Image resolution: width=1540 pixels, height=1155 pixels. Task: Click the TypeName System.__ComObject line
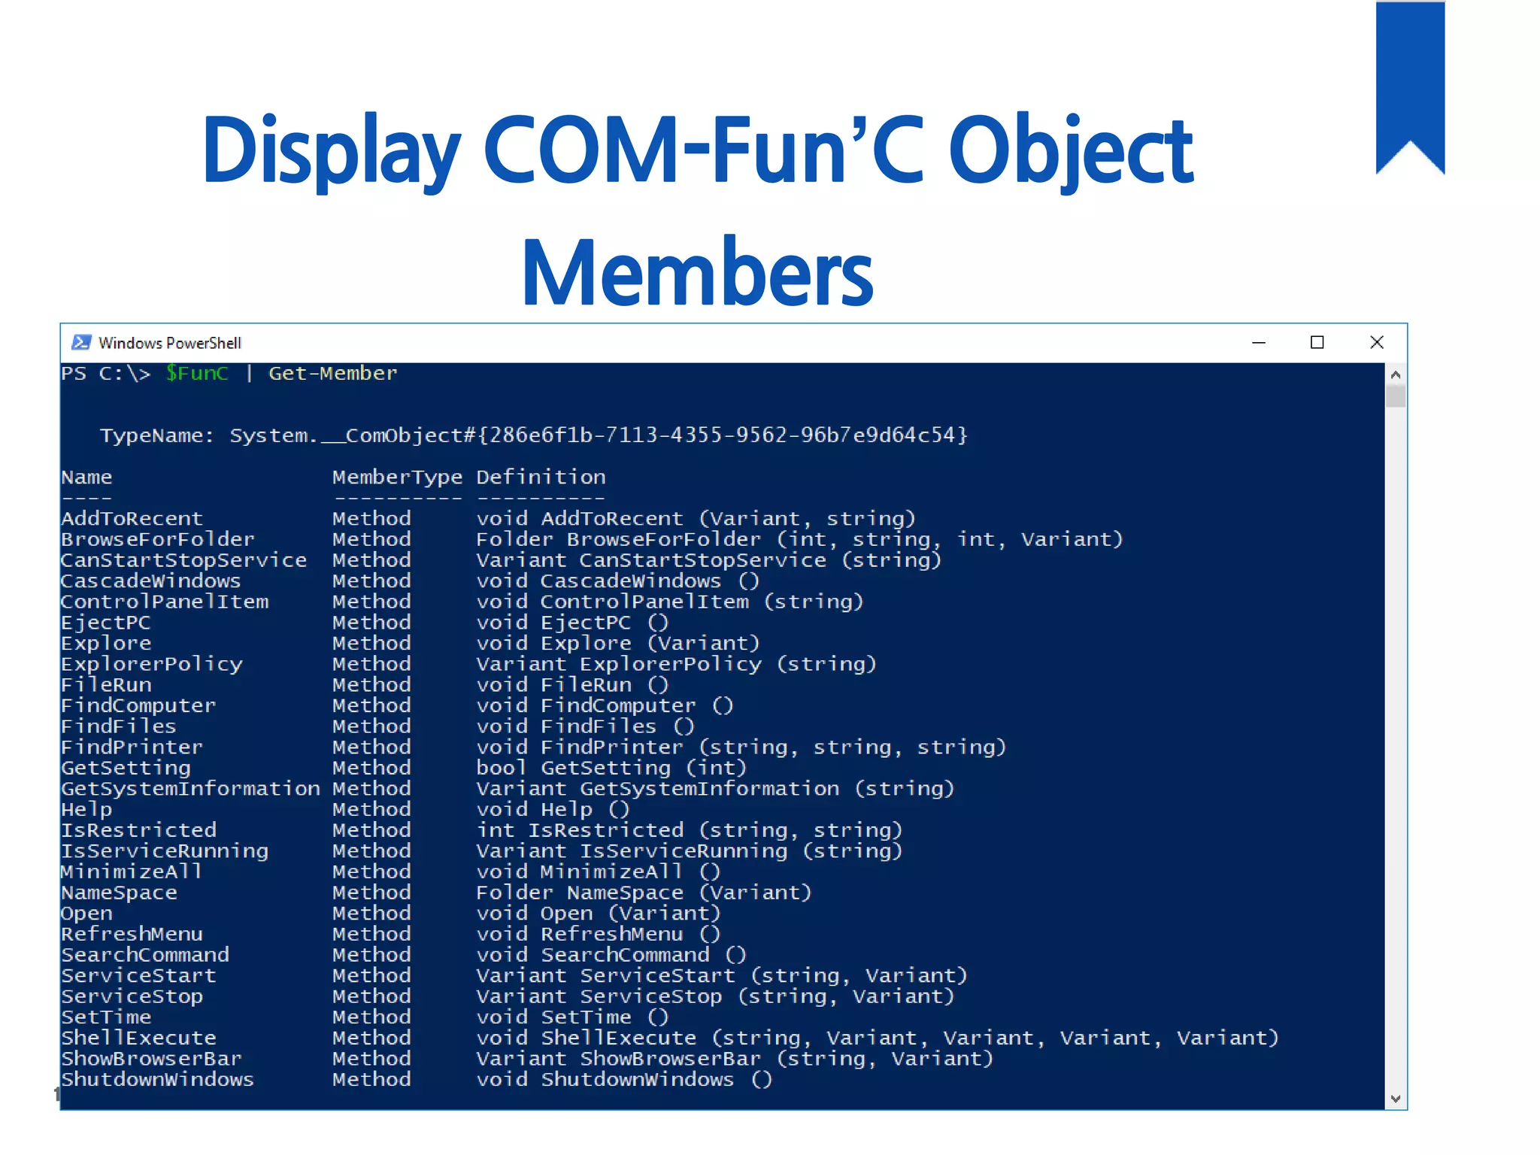pos(534,435)
